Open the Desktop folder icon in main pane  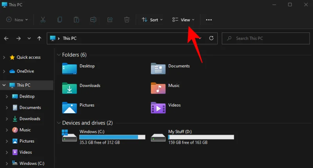[69, 69]
